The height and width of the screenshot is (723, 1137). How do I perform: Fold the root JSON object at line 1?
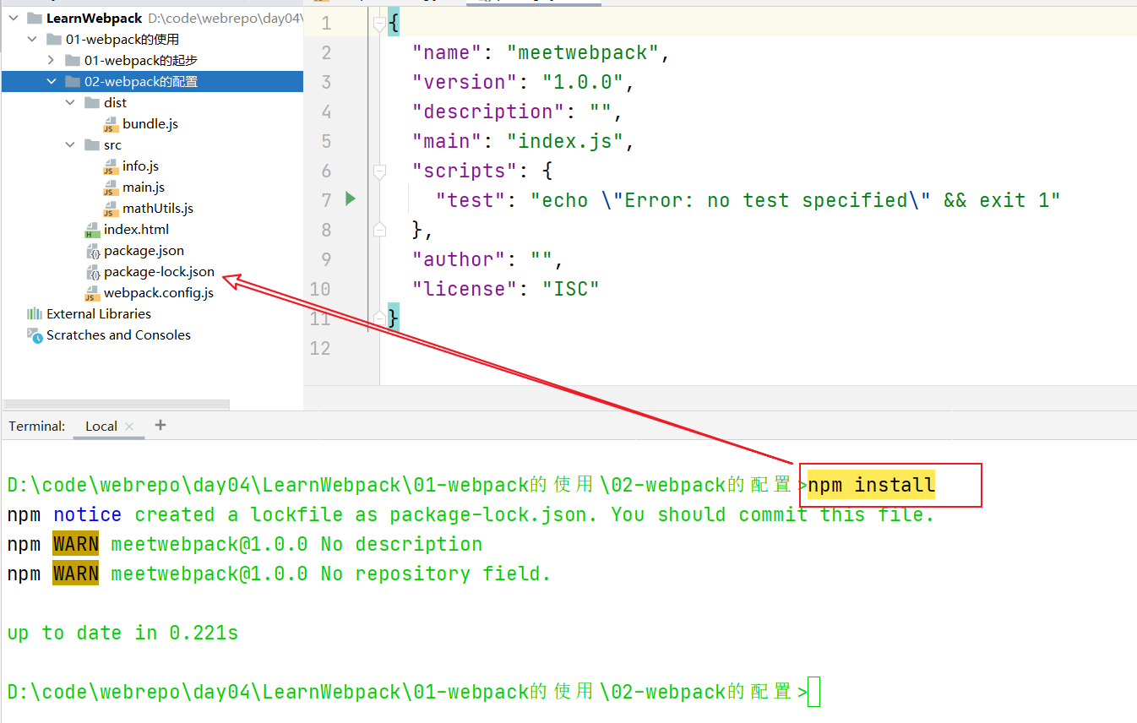point(379,23)
